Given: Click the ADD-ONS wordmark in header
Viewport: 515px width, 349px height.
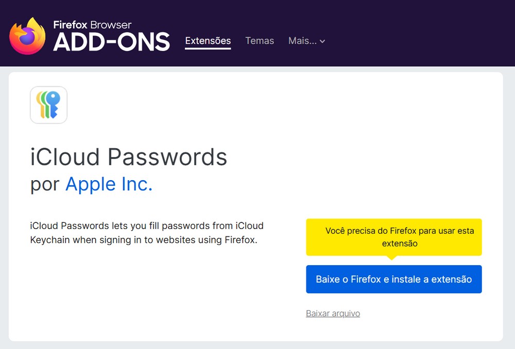Looking at the screenshot, I should click(x=111, y=42).
